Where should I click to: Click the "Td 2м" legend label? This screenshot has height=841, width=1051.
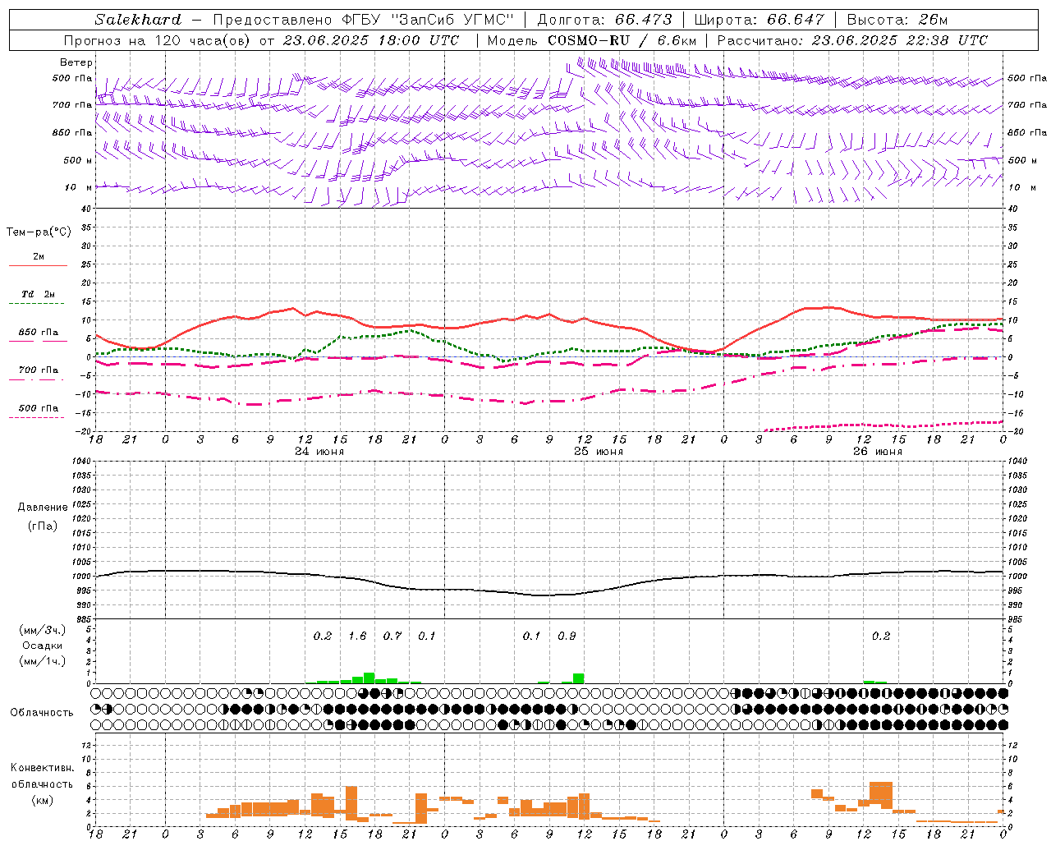pyautogui.click(x=38, y=294)
